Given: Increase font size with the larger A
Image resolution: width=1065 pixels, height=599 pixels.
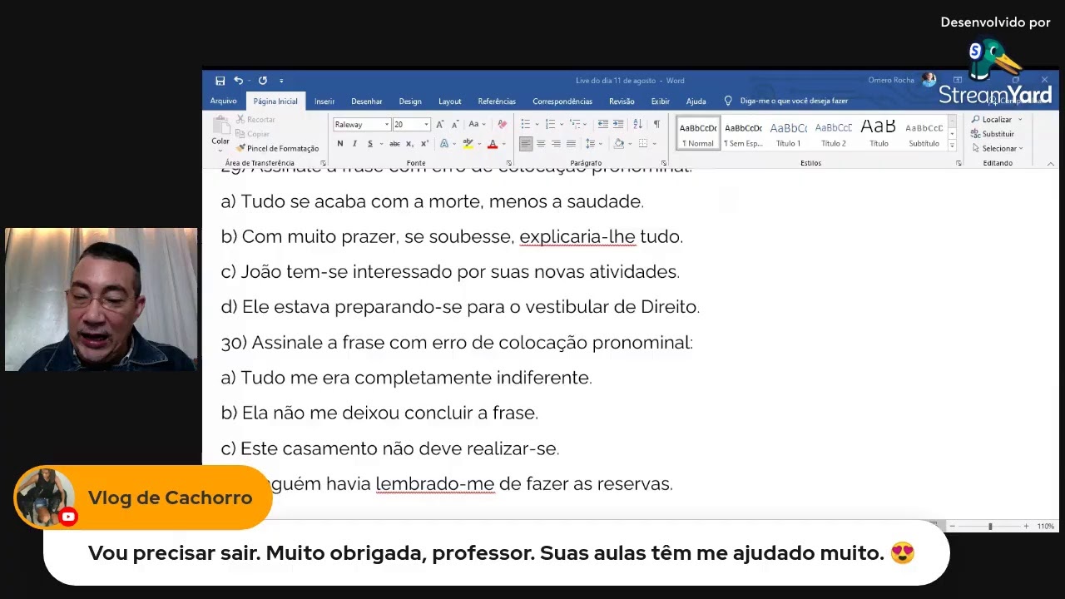Looking at the screenshot, I should pyautogui.click(x=440, y=124).
